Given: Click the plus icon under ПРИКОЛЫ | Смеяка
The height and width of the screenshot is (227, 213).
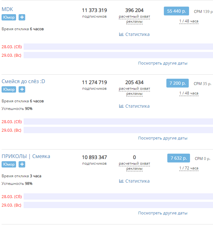Looking at the screenshot, I should (22, 164).
